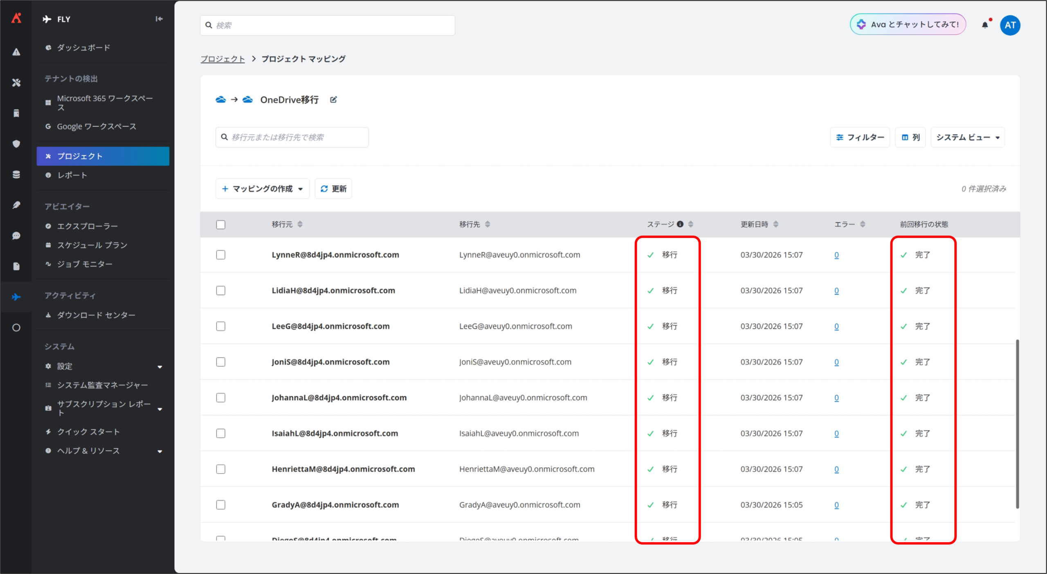
Task: Check the LynneR mapping row checkbox
Action: [x=221, y=255]
